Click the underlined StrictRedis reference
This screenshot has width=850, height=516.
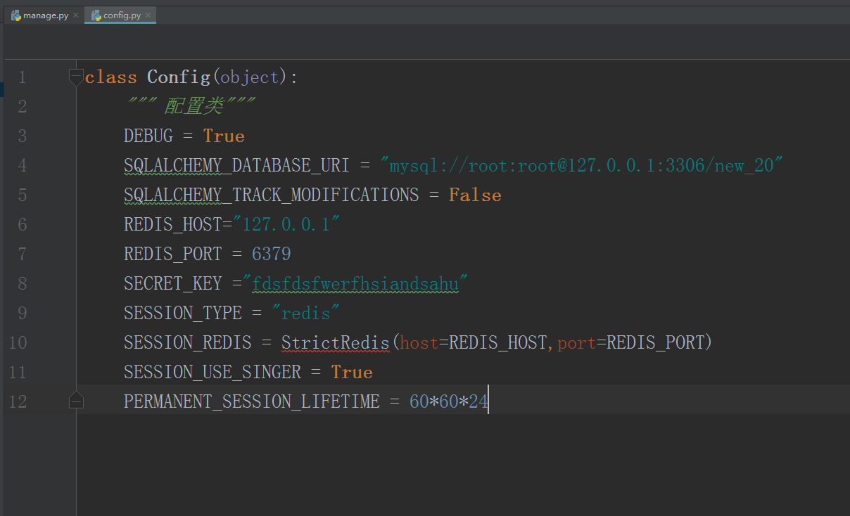coord(336,342)
